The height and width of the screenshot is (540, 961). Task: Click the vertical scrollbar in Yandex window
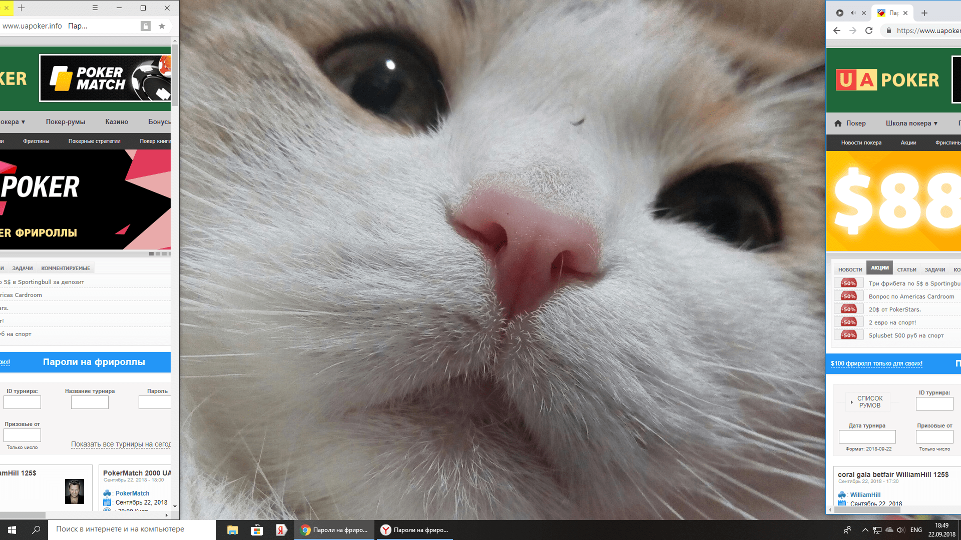click(175, 275)
